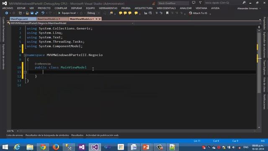Click the notifications filter funnel icon
The image size is (268, 151).
pyautogui.click(x=200, y=3)
